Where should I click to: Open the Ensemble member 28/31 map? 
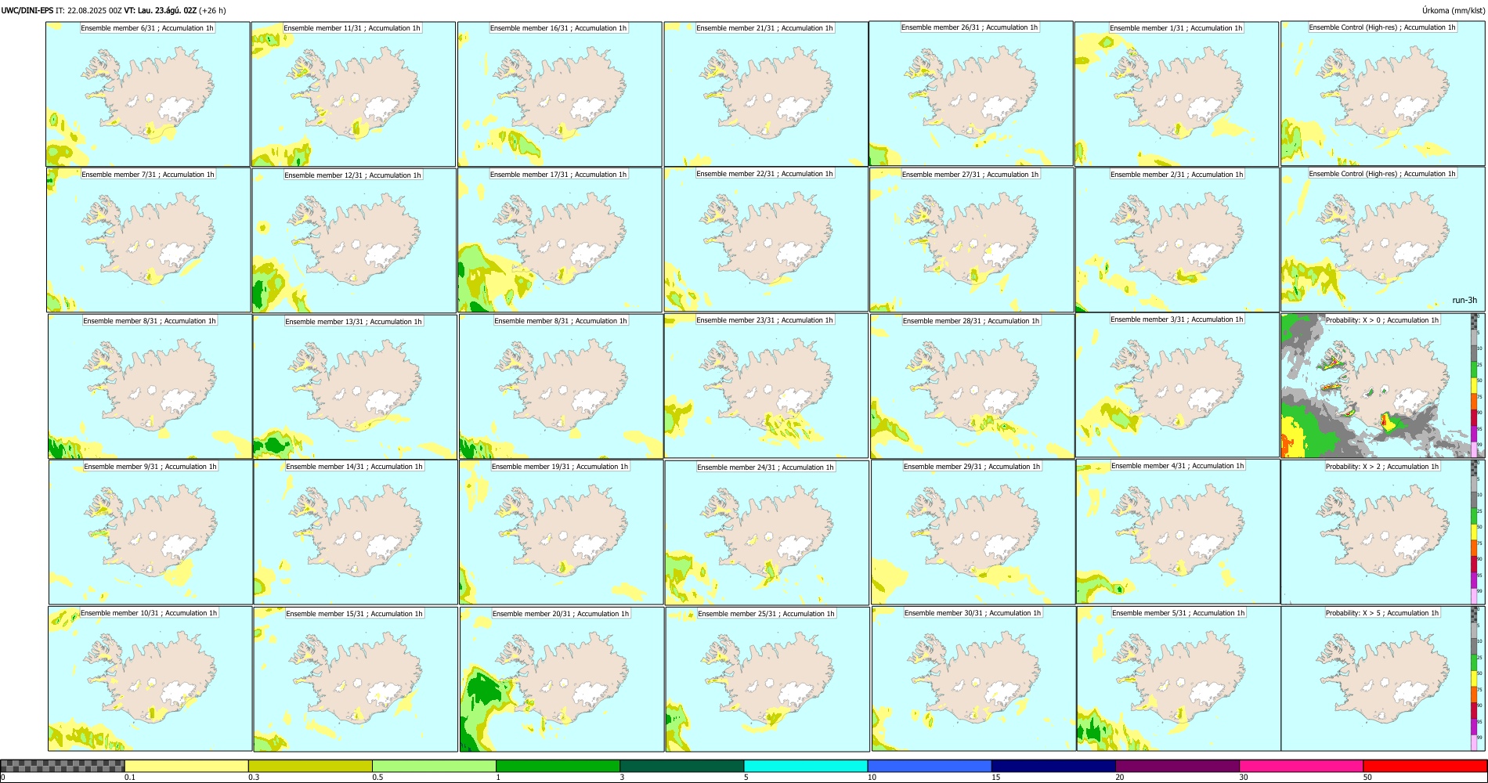[973, 387]
